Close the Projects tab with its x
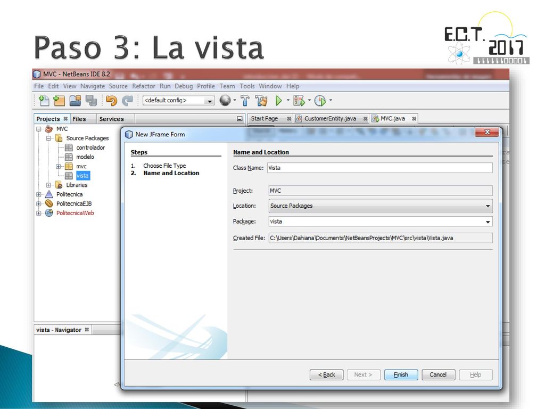 click(65, 119)
